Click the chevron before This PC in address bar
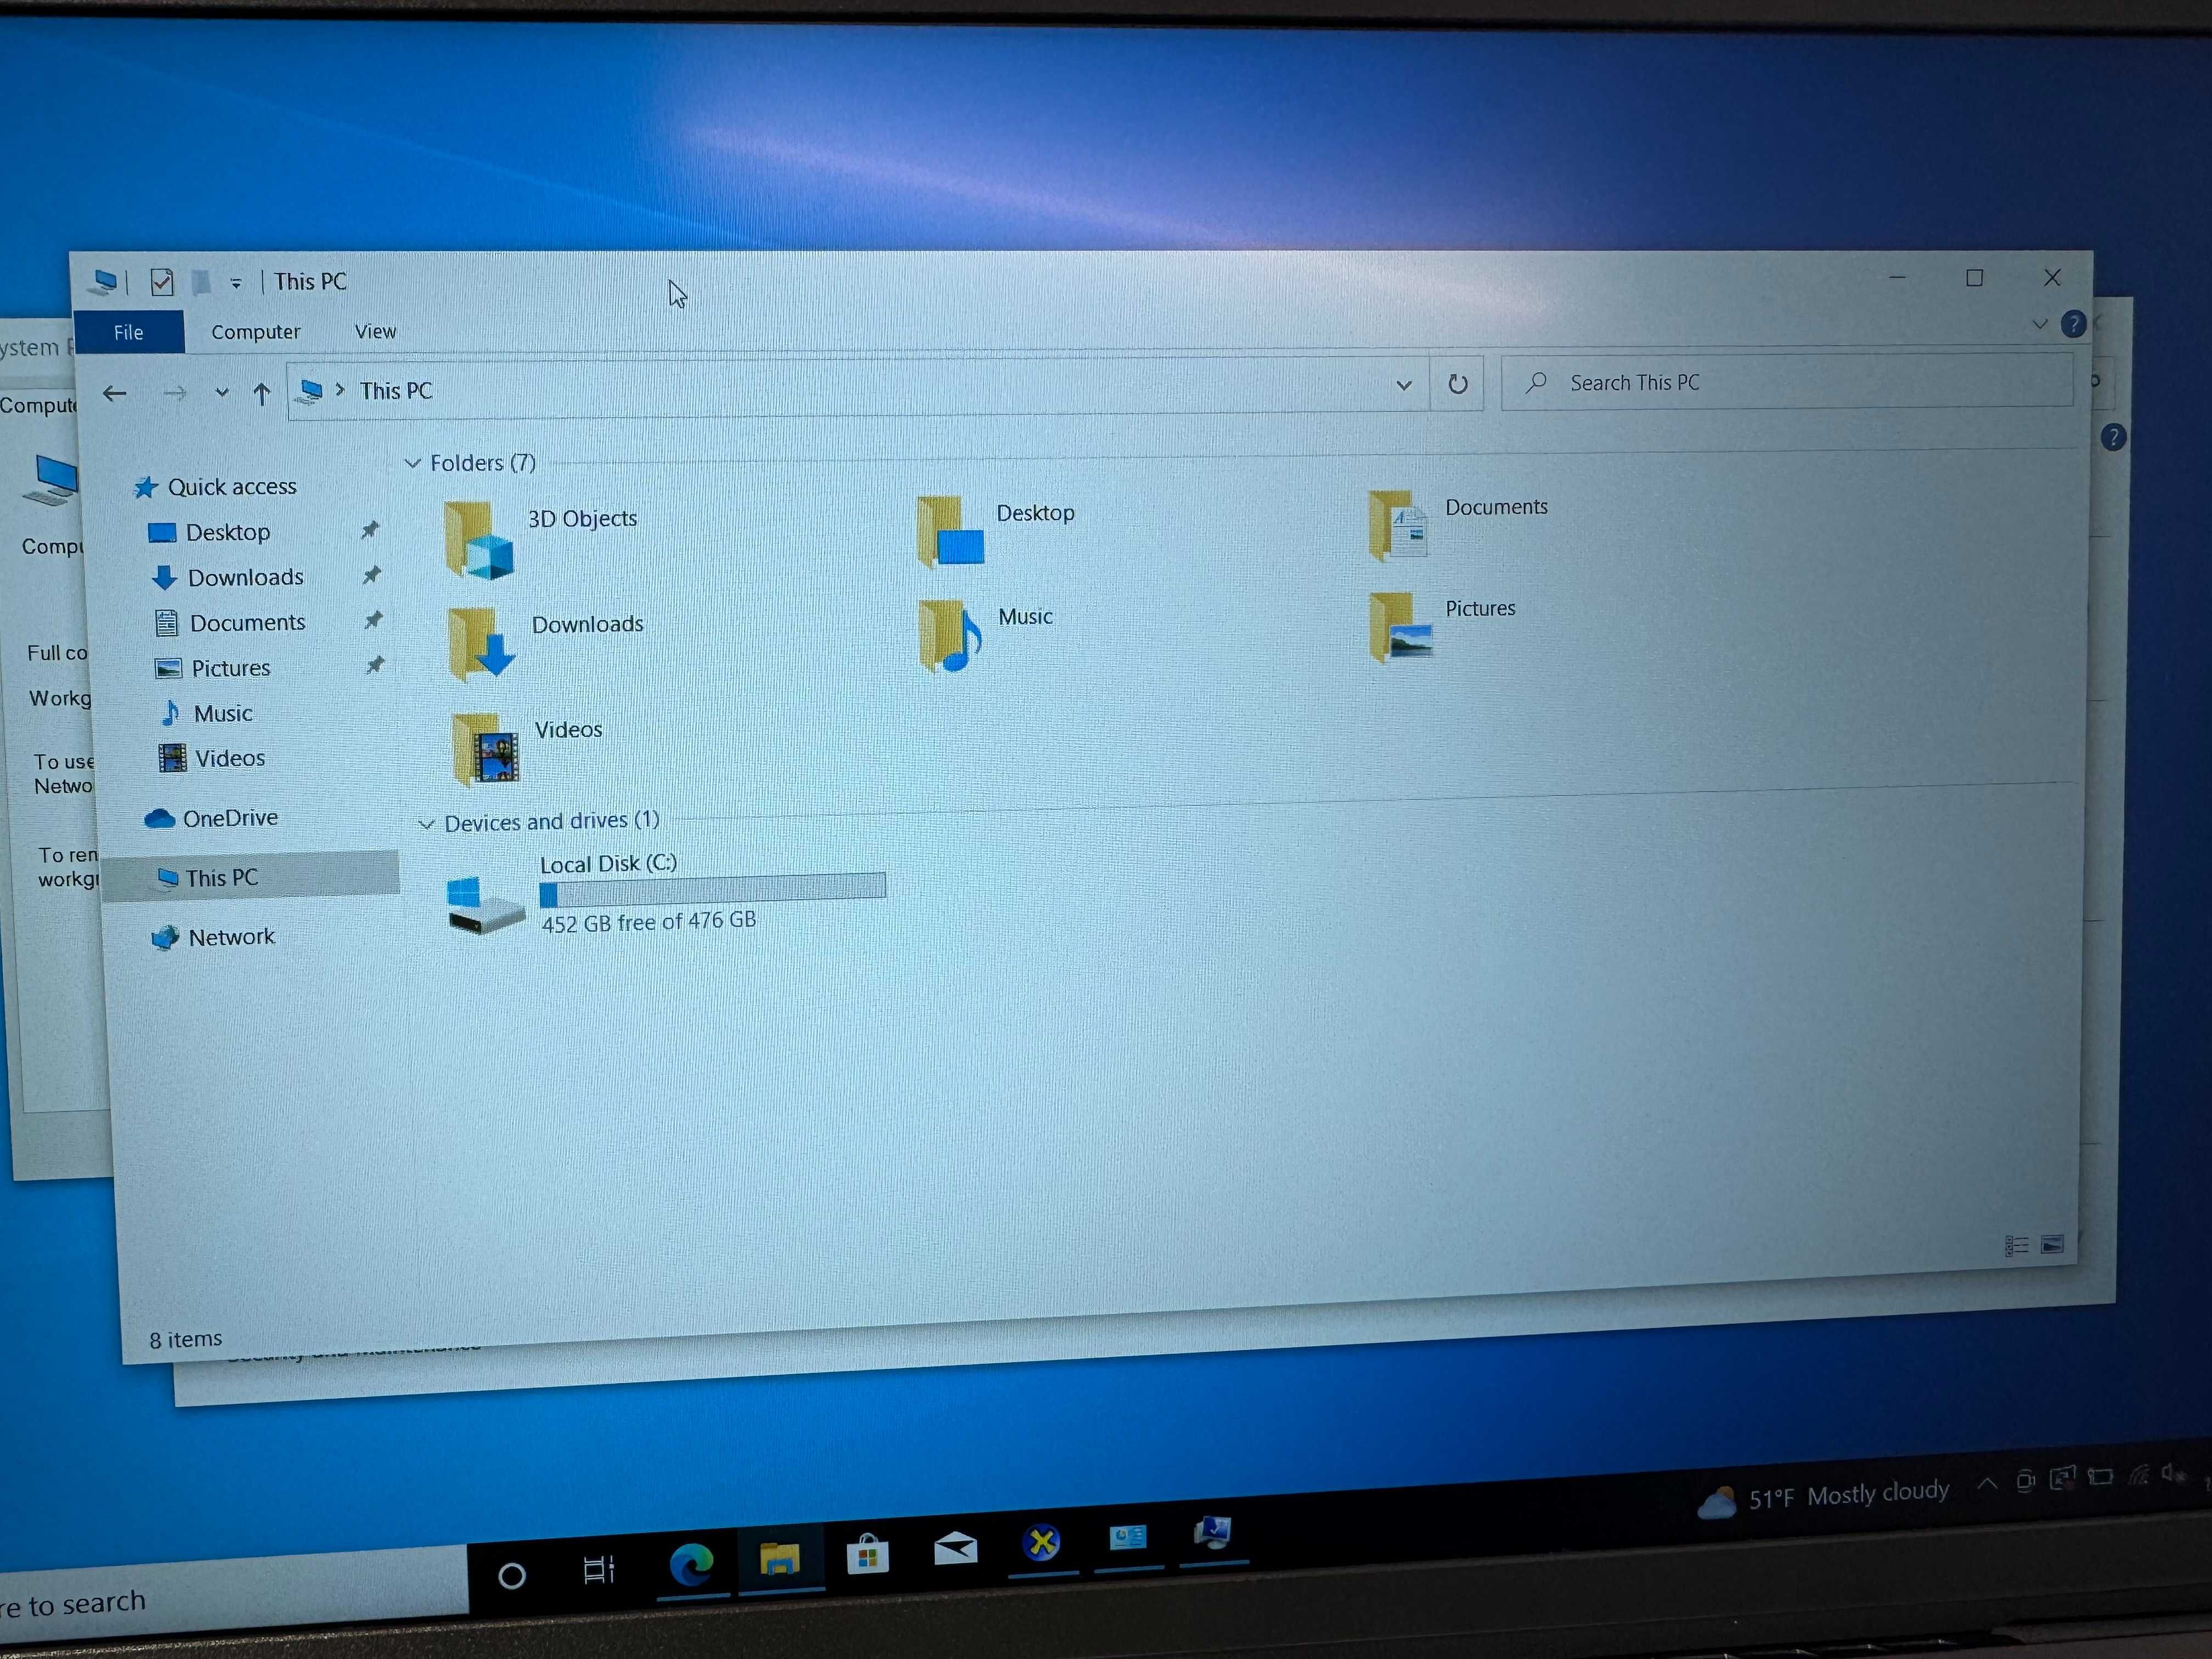The image size is (2212, 1659). click(340, 390)
